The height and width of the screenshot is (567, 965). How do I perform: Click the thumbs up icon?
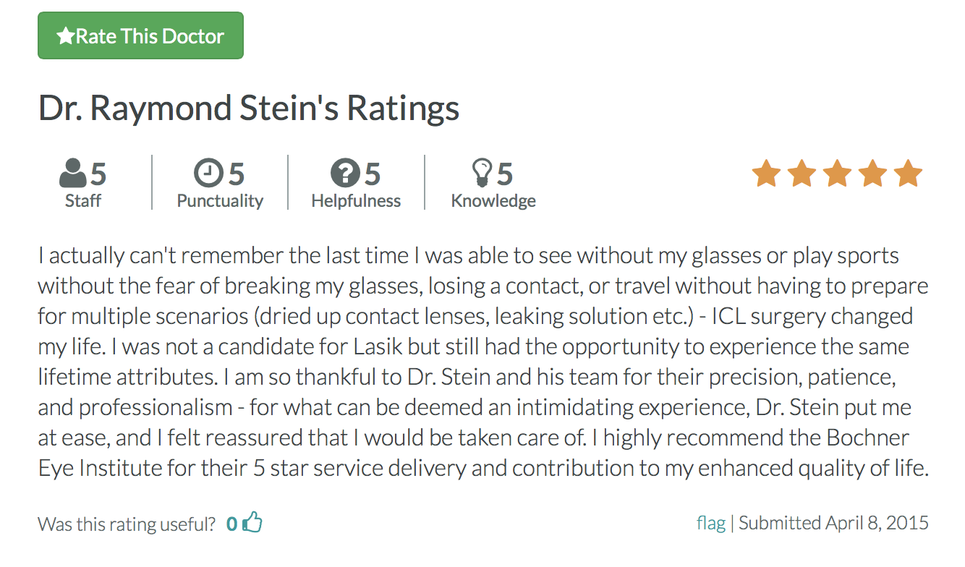pos(252,522)
